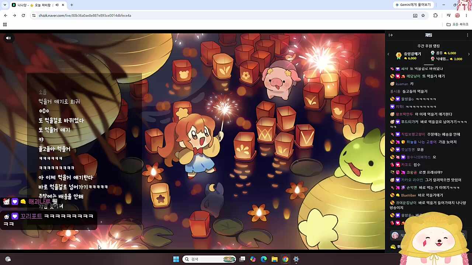Collapse the chat panel with arrow icon

click(x=391, y=35)
